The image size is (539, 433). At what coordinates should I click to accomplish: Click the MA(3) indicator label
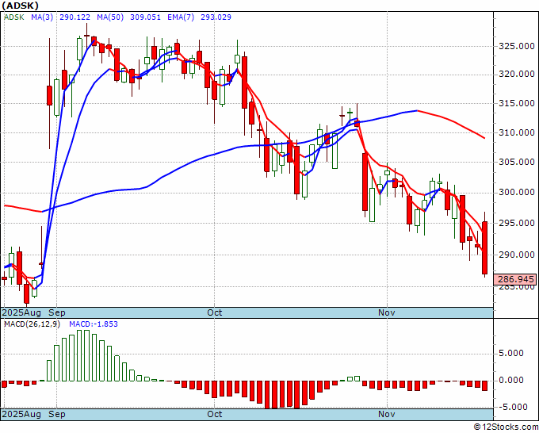pos(42,17)
